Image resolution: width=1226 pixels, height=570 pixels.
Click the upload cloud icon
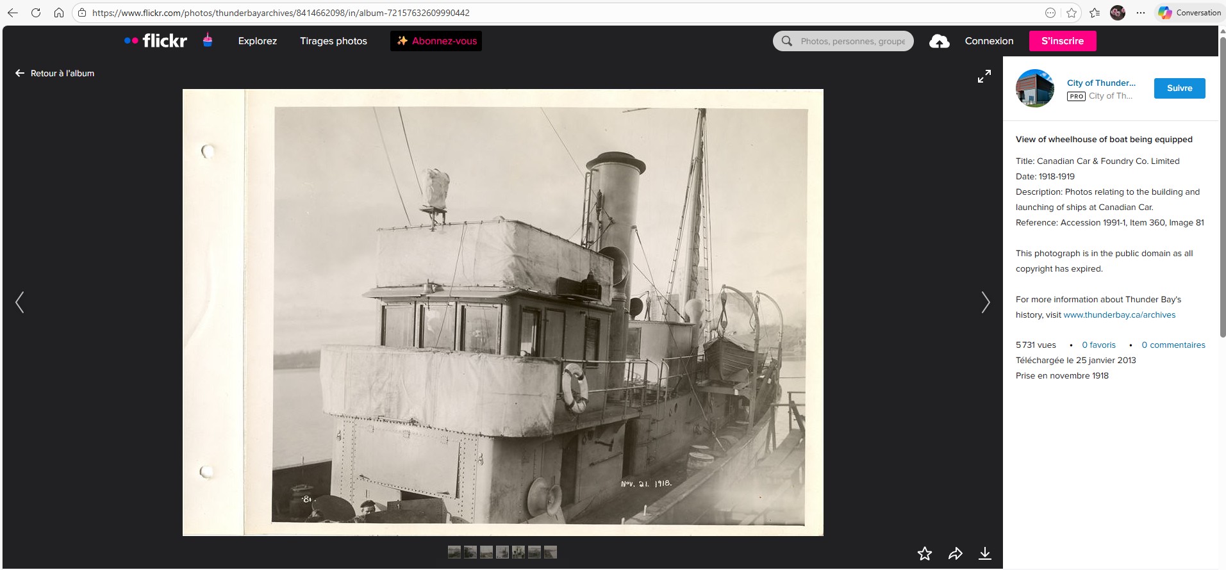click(x=939, y=42)
